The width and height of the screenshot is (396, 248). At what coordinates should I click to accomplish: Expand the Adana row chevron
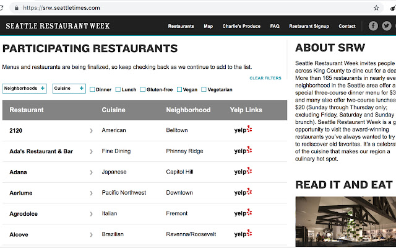pyautogui.click(x=91, y=172)
